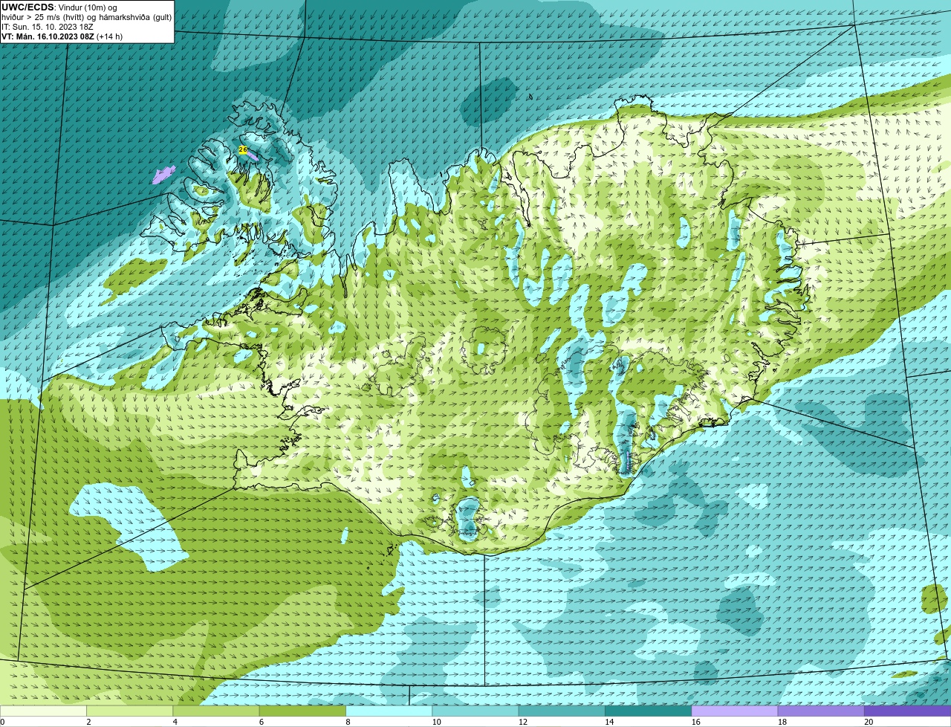Click the legend label '0'

(x=2, y=722)
